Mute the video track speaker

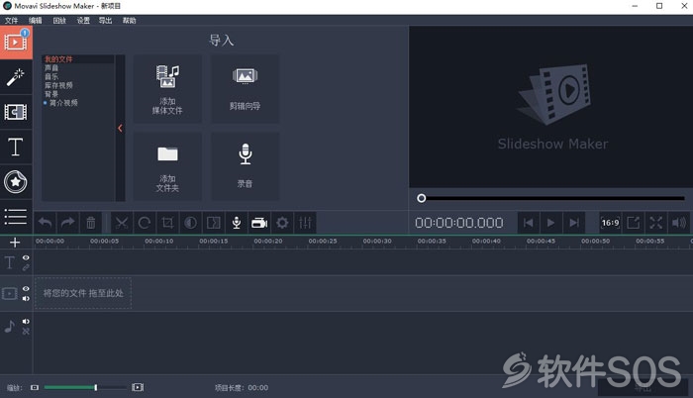point(26,299)
